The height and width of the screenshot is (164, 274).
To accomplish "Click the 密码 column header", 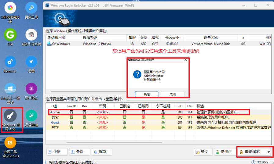I will (x=103, y=106).
